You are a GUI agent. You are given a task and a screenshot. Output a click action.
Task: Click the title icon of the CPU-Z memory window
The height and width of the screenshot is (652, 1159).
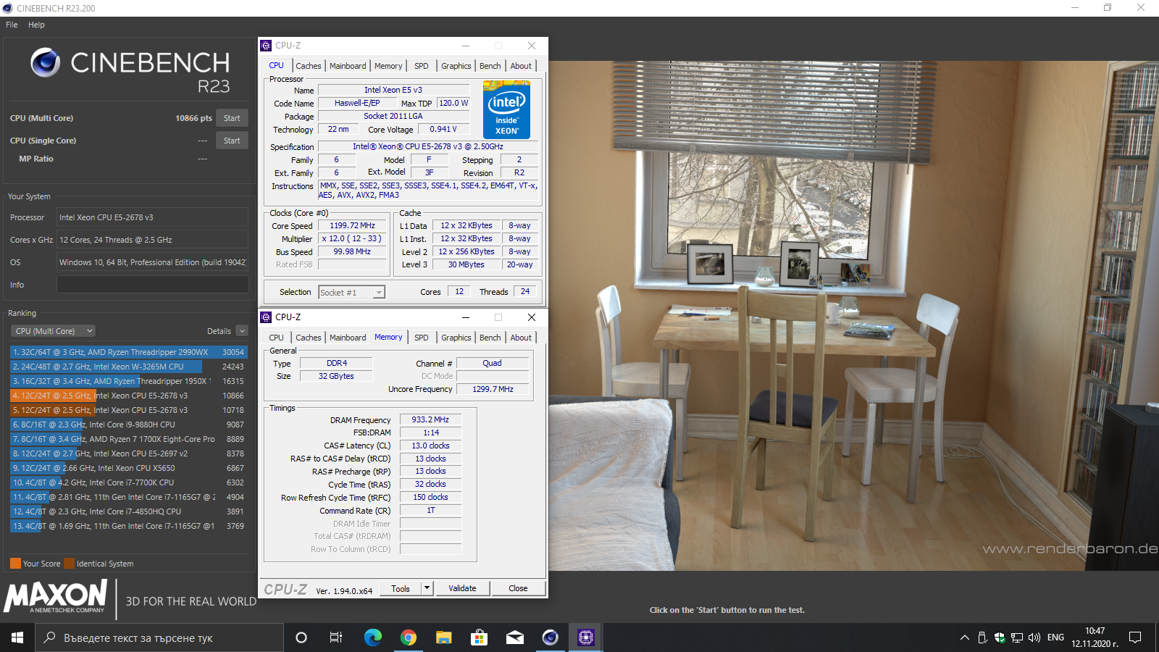(x=266, y=317)
